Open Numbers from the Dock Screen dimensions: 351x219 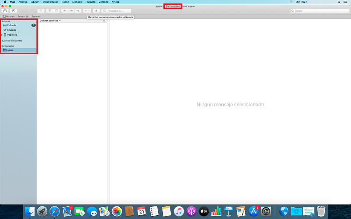point(216,211)
